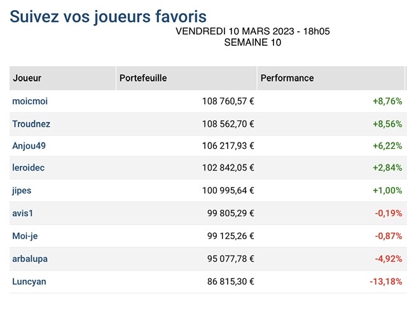Image resolution: width=407 pixels, height=311 pixels.
Task: Click Troudnez performance +8,56%
Action: (x=387, y=124)
